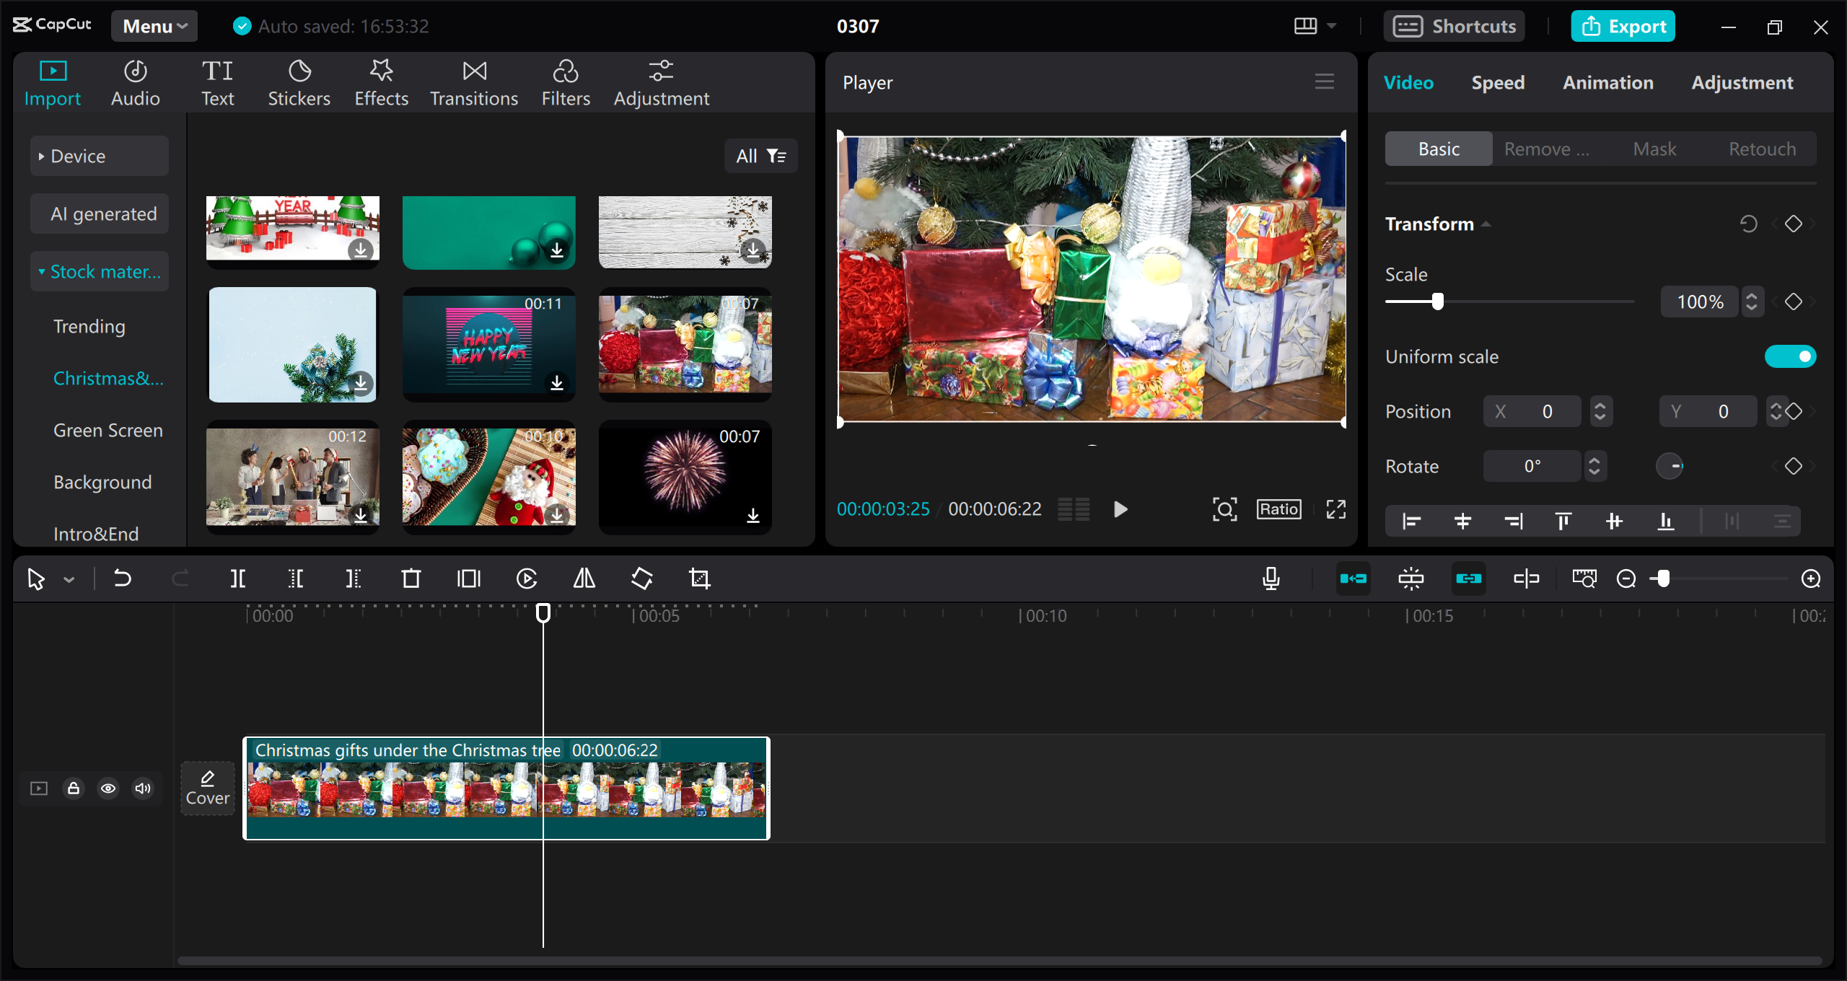
Task: Toggle Uniform scale off
Action: tap(1790, 356)
